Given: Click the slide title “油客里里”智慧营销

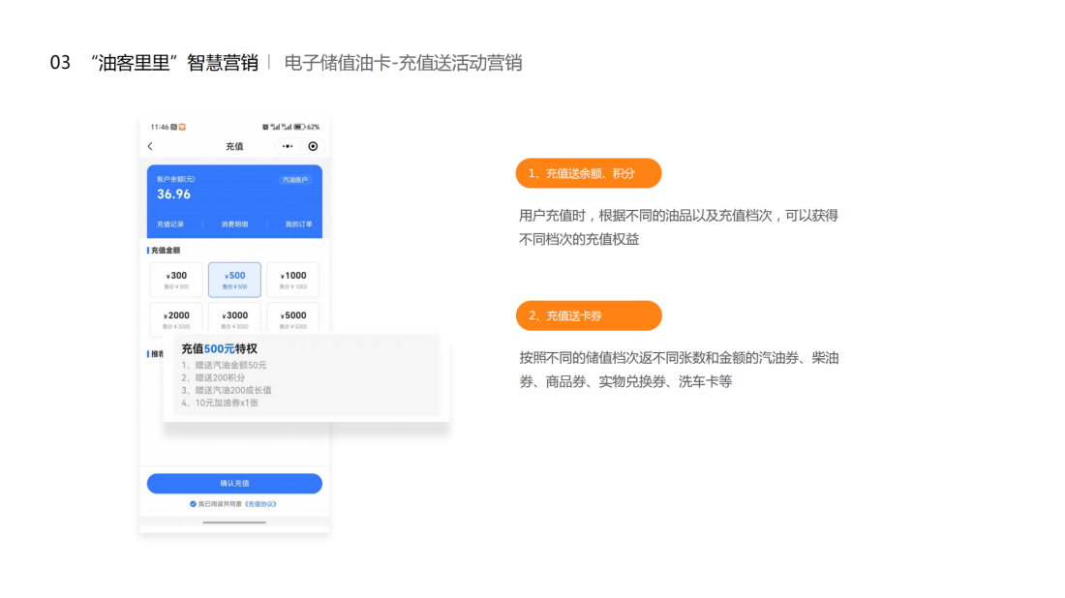Looking at the screenshot, I should click(x=174, y=63).
